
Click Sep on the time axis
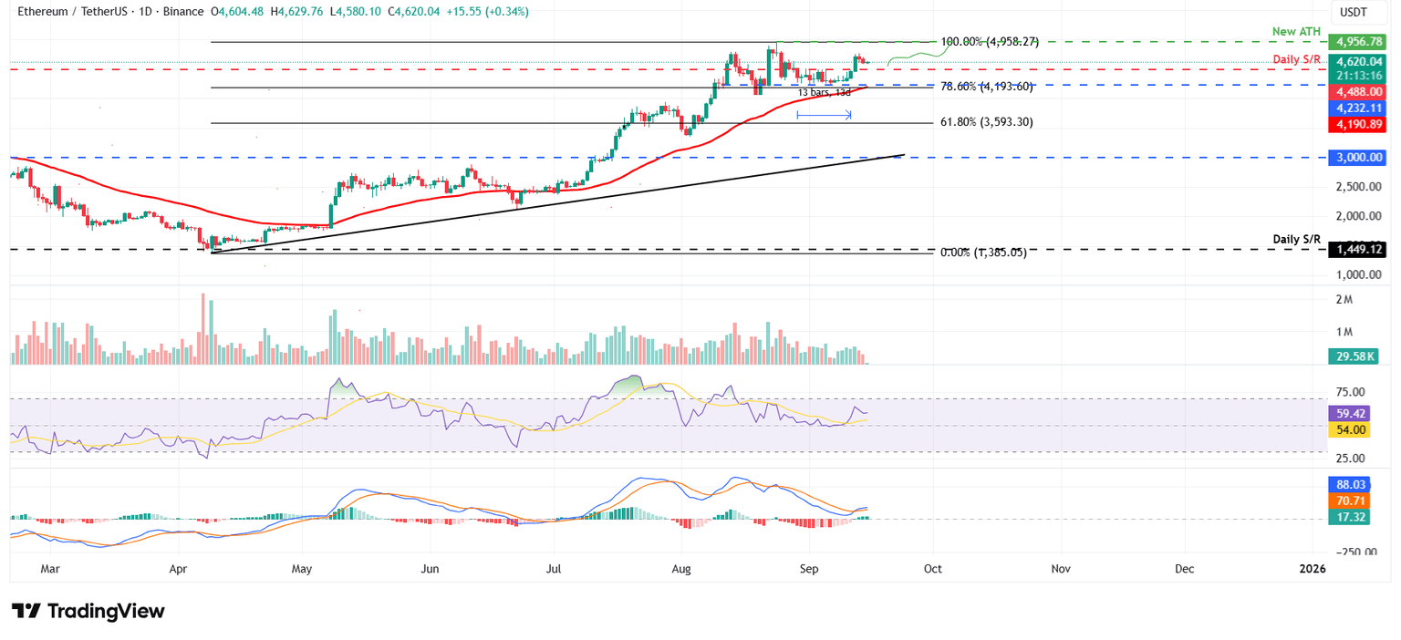tap(809, 568)
